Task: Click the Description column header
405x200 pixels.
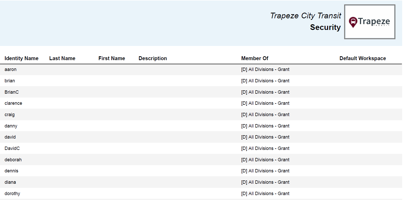Action: (153, 58)
